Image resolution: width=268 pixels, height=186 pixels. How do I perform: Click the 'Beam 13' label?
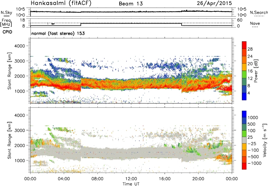(131, 4)
